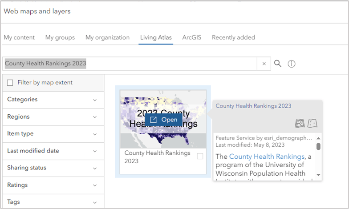Expand the Ratings filter
The image size is (349, 209).
point(53,185)
